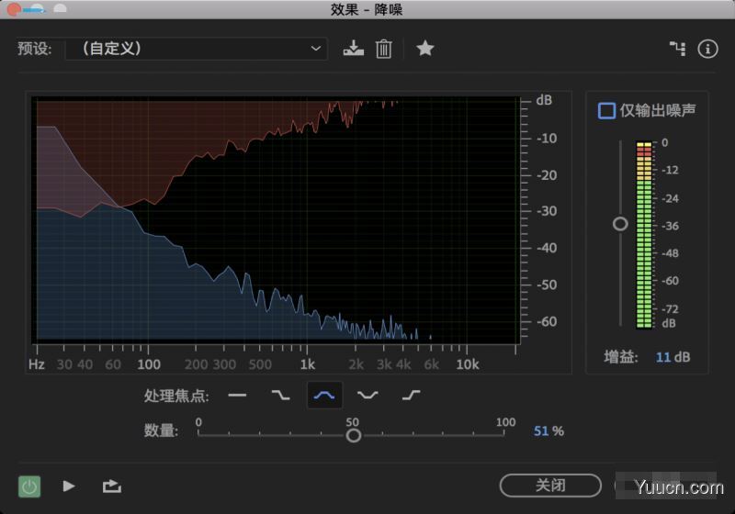Delete preset with trash icon
Viewport: 735px width, 514px height.
pos(383,49)
